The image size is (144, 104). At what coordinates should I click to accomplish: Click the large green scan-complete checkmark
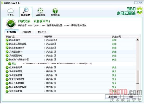tap(11, 24)
